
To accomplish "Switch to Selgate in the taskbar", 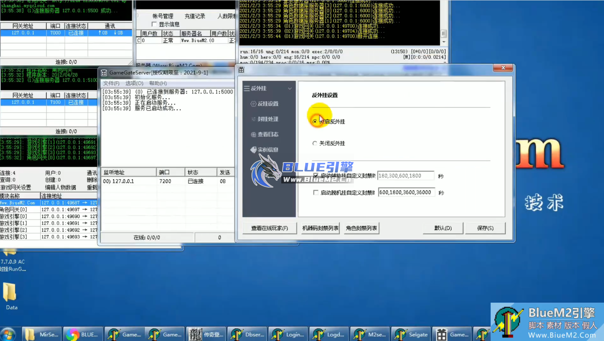I will 412,335.
